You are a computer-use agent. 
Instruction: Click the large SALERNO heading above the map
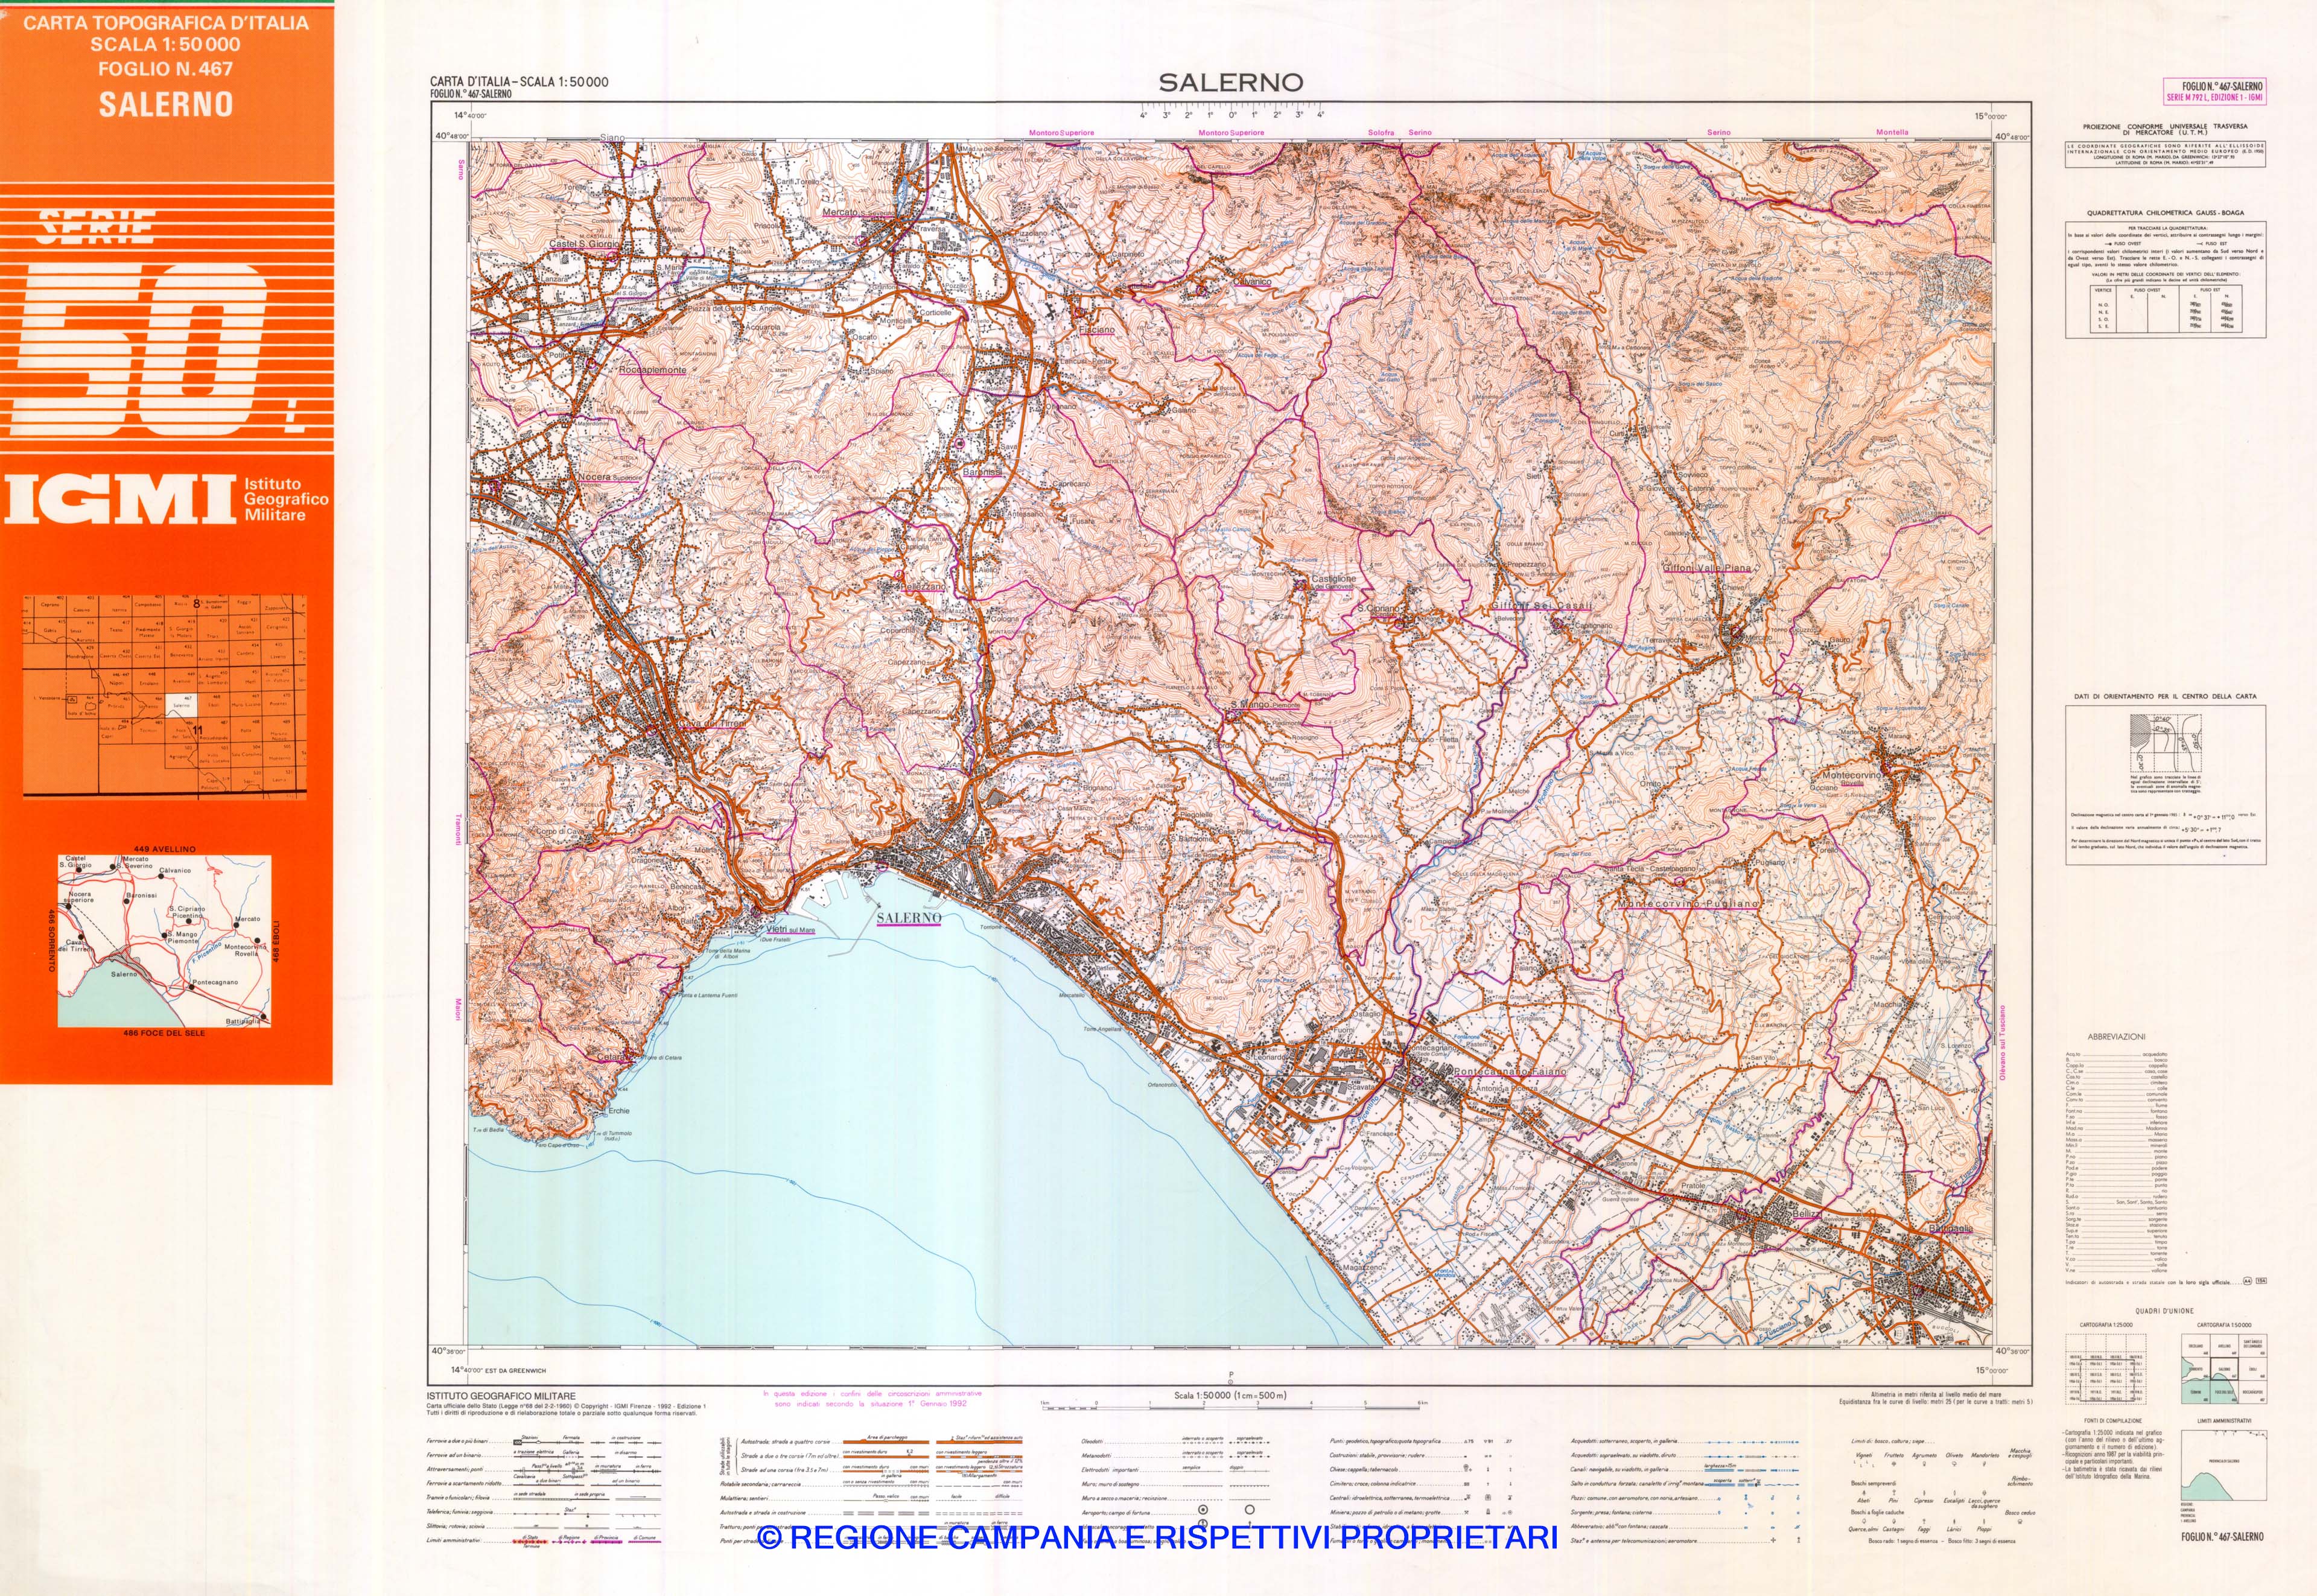tap(1231, 83)
